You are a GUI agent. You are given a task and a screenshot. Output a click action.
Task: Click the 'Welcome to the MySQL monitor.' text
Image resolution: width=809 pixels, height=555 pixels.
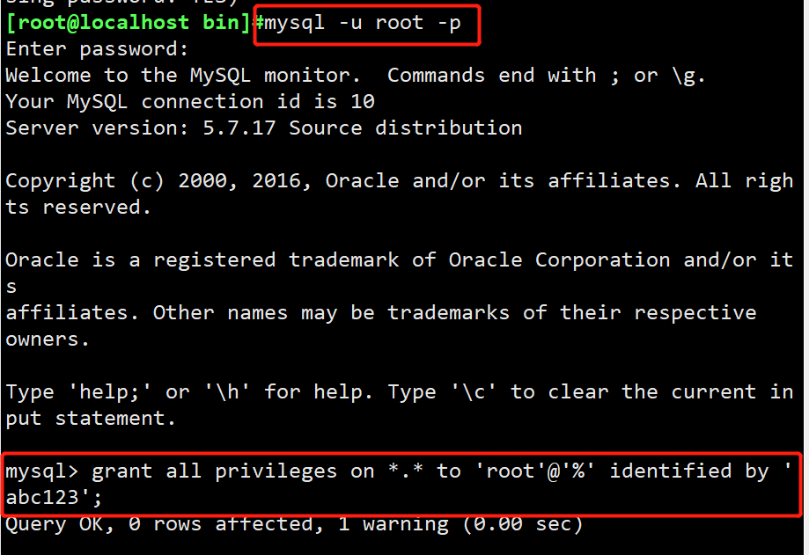point(182,76)
